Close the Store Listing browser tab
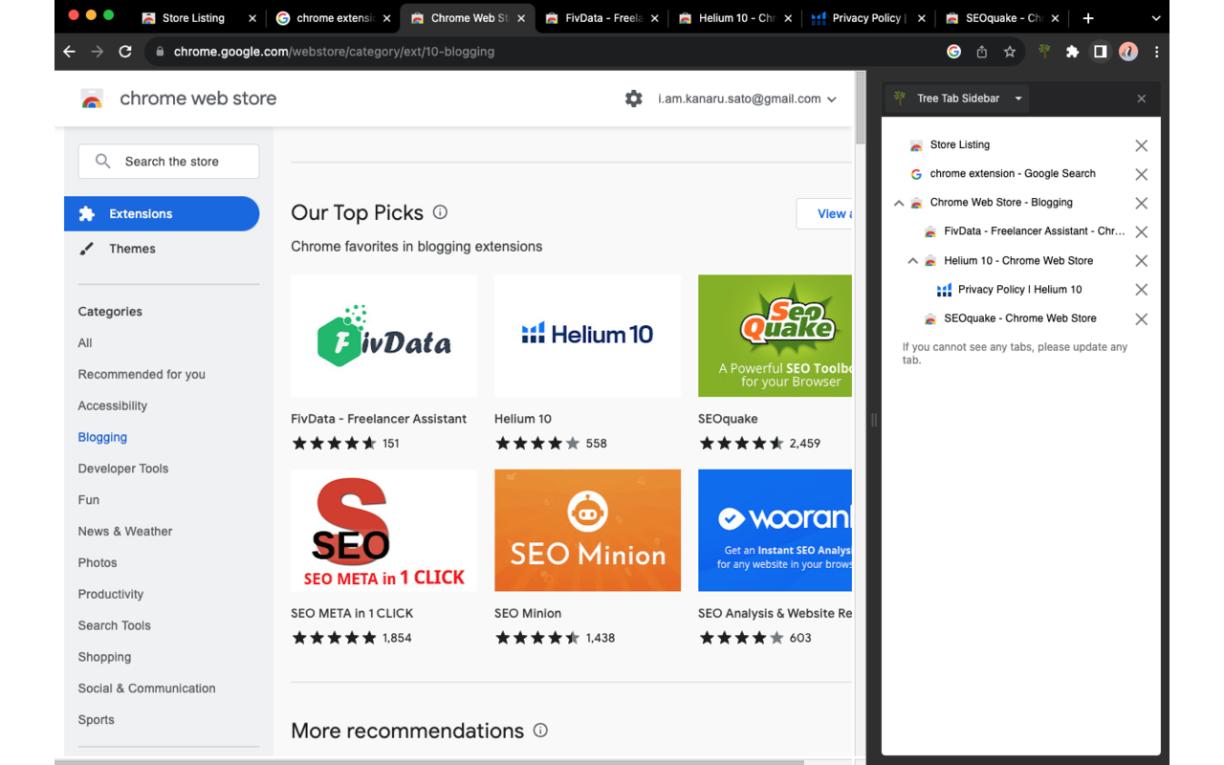Screen dimensions: 1224x765 point(252,18)
